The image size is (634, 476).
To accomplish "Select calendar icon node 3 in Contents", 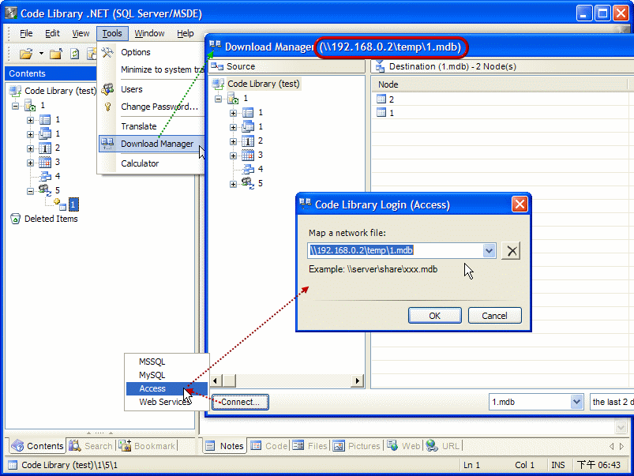I will click(x=45, y=162).
